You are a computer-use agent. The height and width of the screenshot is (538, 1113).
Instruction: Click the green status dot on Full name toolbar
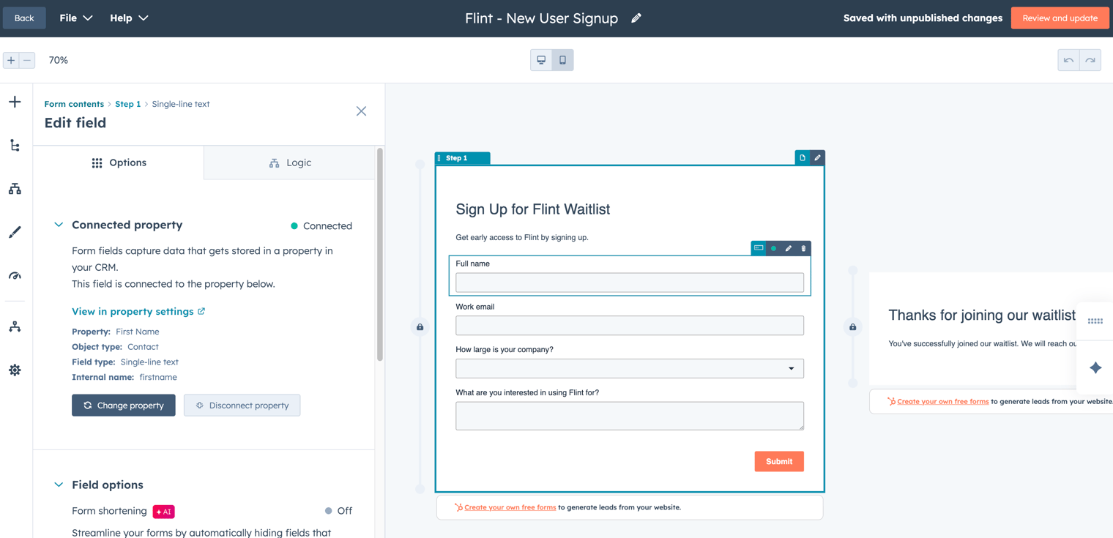tap(773, 249)
